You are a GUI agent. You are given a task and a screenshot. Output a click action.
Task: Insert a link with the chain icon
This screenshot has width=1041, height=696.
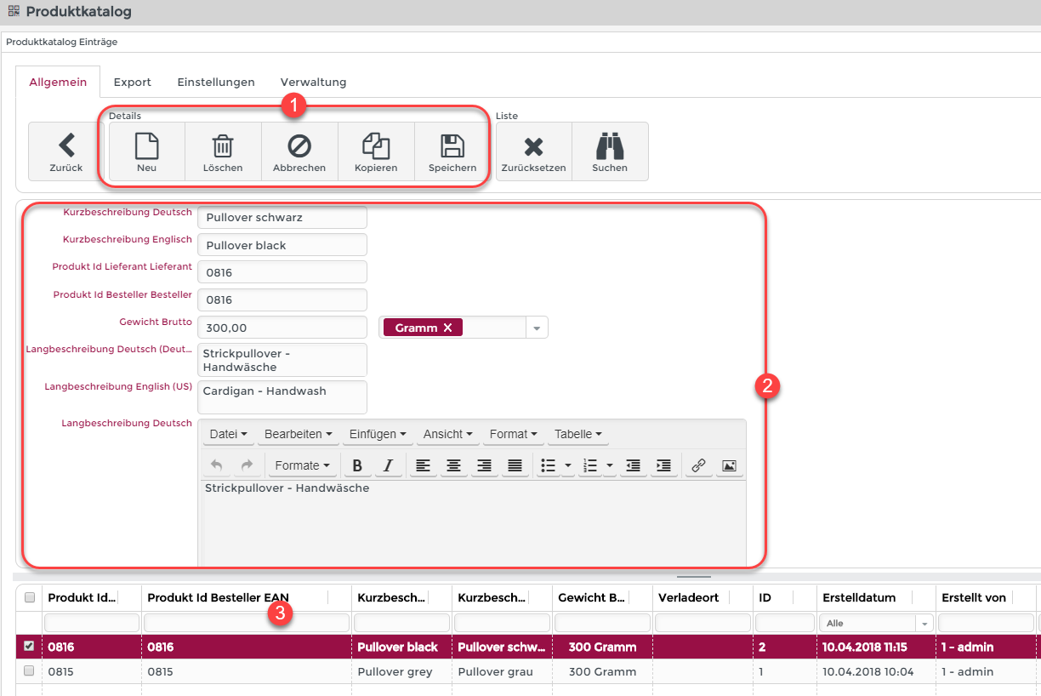[698, 465]
